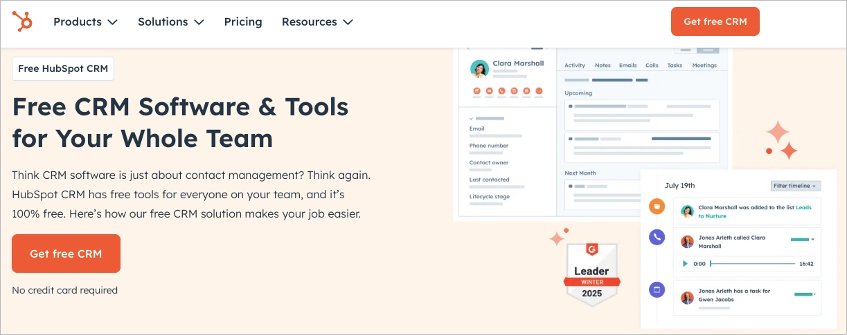
Task: Click the second card under Upcoming
Action: pos(642,147)
